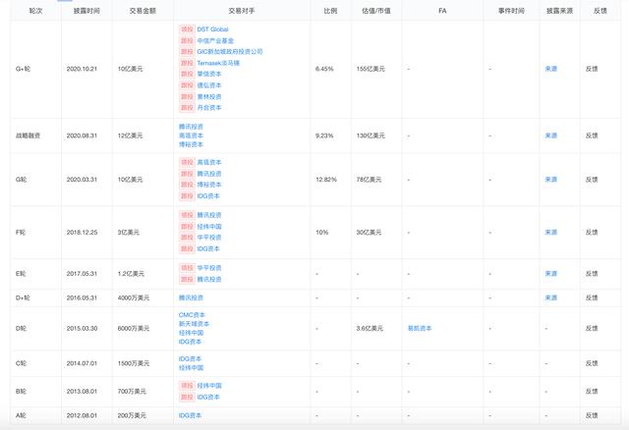Open GIC新加坡政府投资公司 investor link
Viewport: 629px width, 430px height.
230,52
